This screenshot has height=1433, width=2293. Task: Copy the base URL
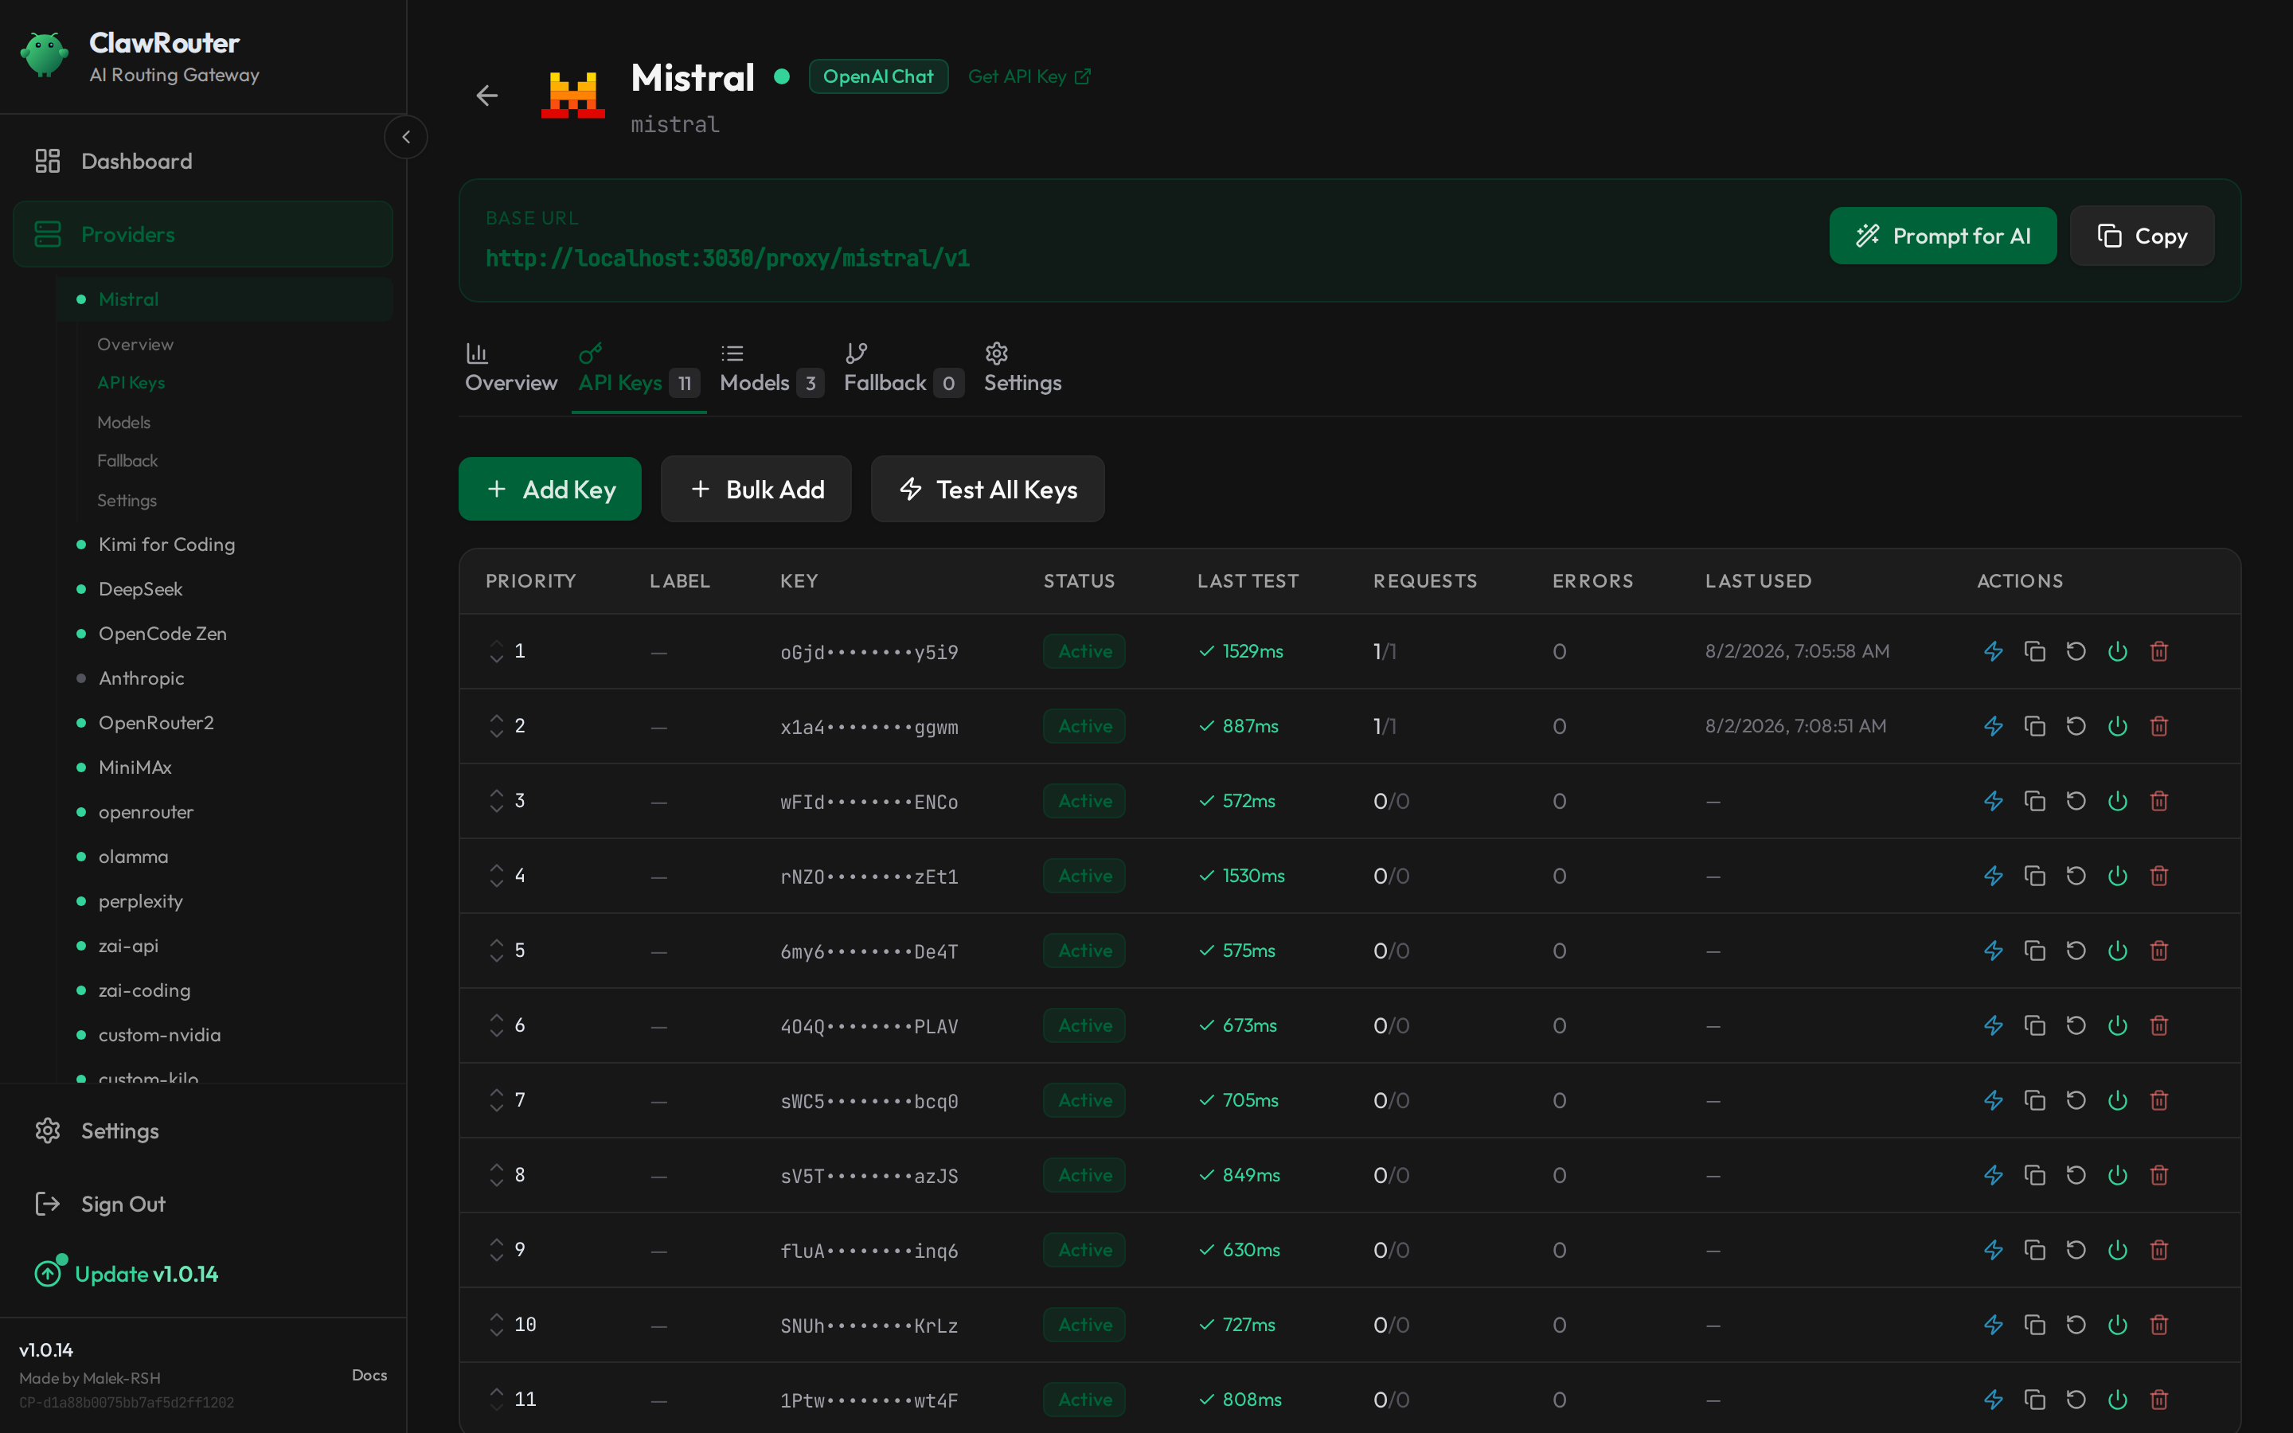point(2142,236)
